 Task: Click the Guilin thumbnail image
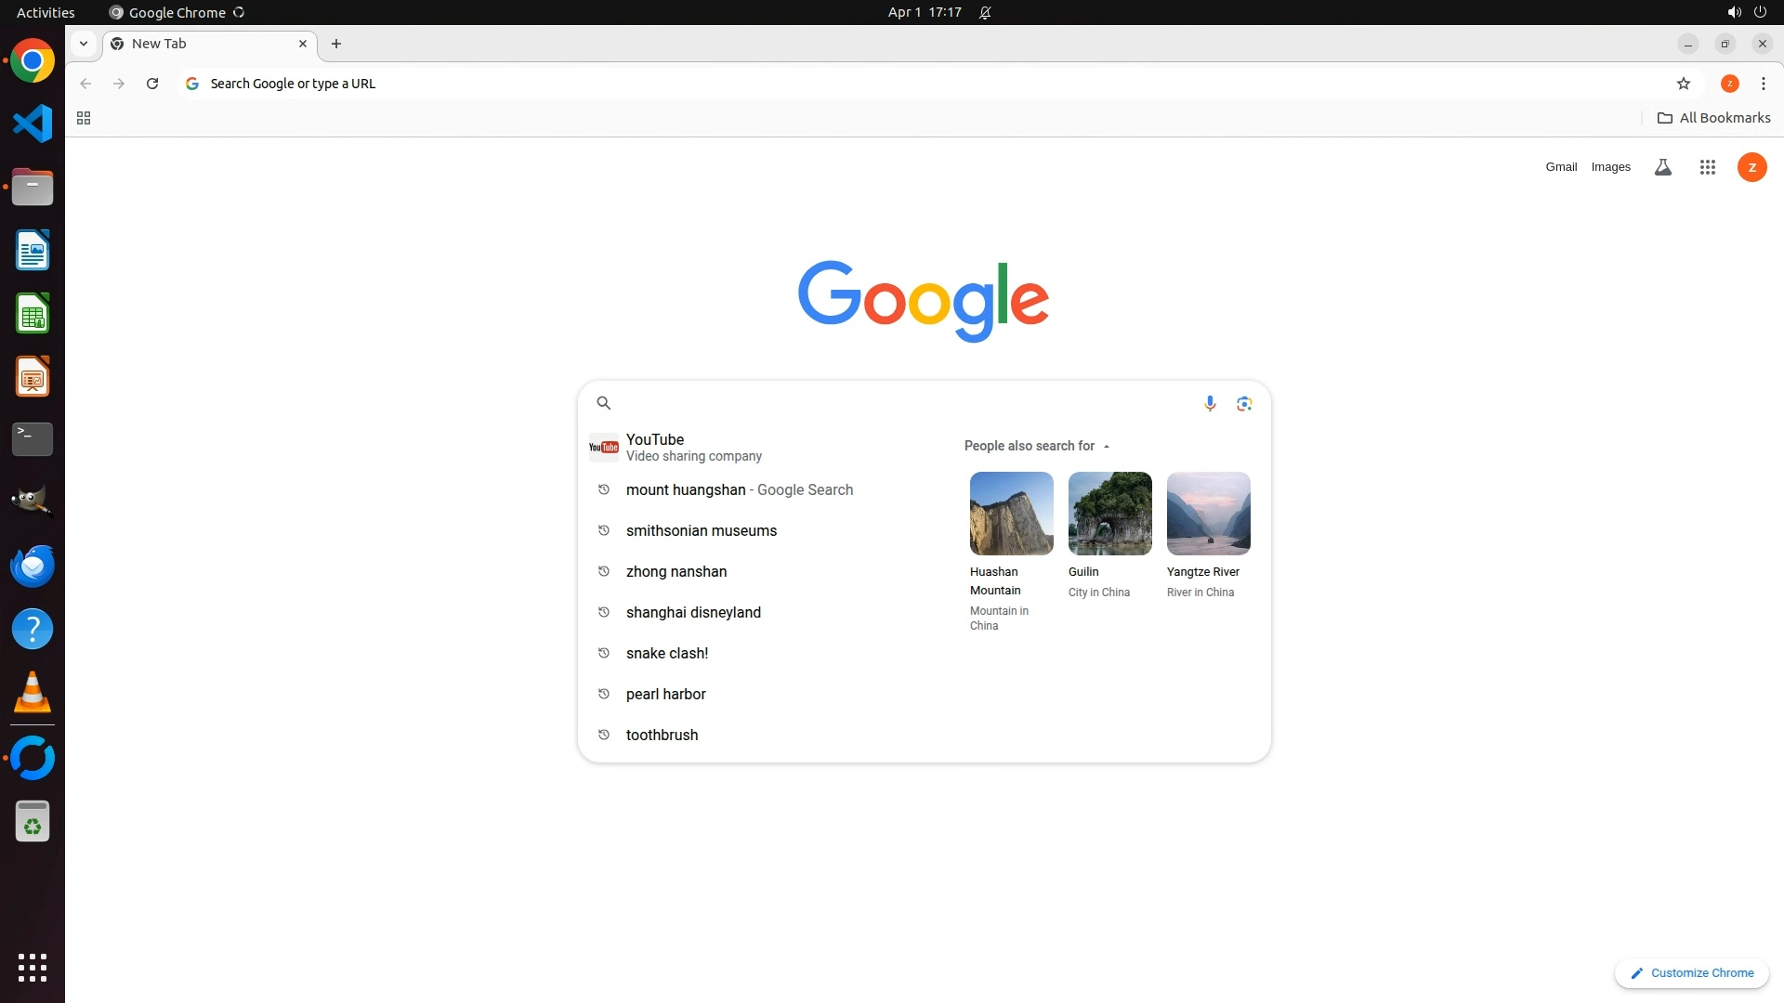[1109, 514]
